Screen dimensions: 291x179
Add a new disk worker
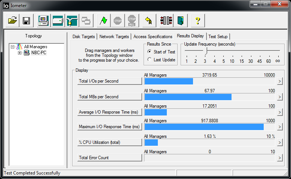click(x=58, y=21)
